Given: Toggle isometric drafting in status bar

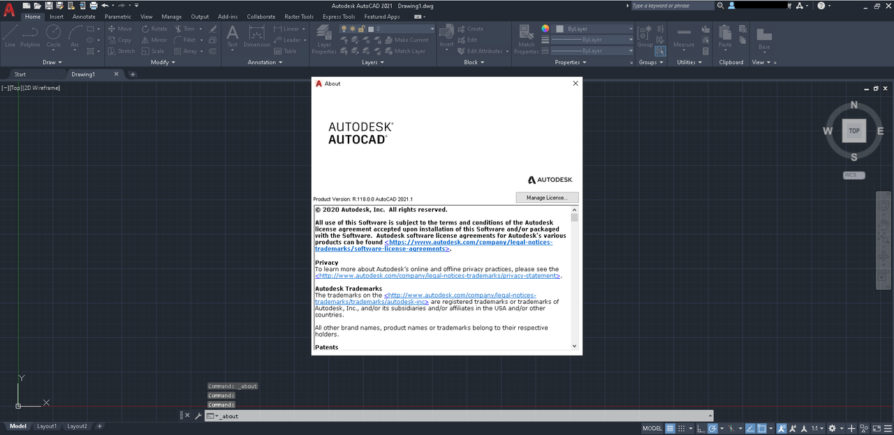Looking at the screenshot, I should (x=731, y=428).
